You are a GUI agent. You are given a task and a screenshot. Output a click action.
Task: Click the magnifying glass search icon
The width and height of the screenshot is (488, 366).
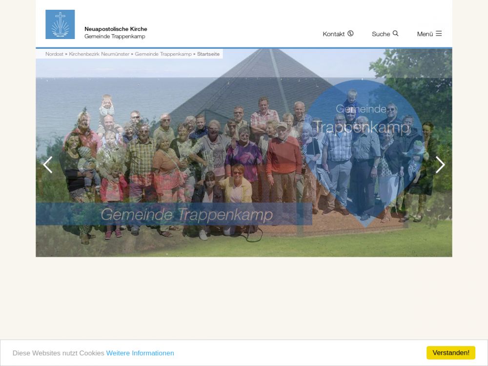[x=395, y=34]
